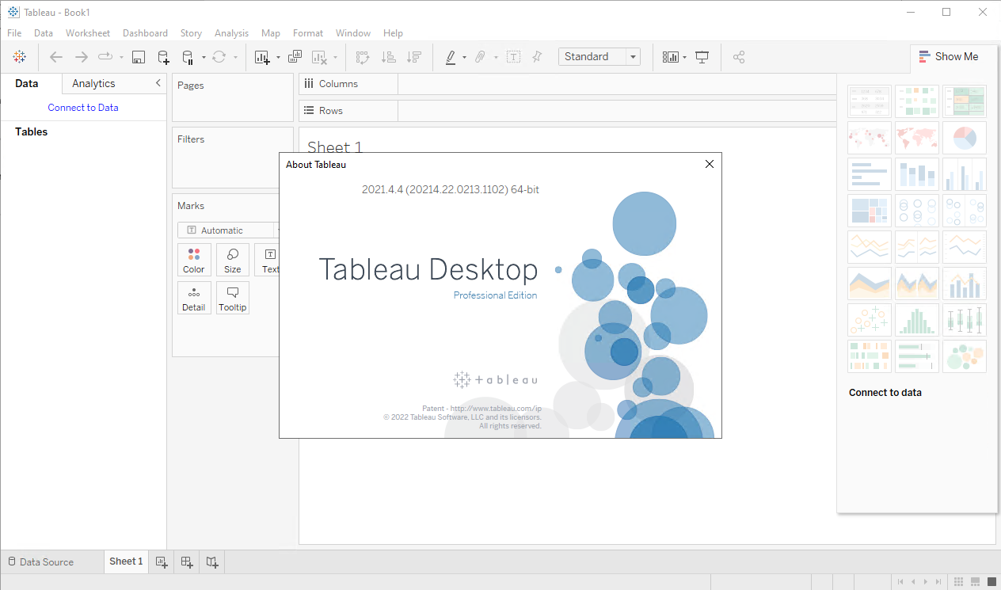1001x590 pixels.
Task: Click the Group Members paperclip icon
Action: pyautogui.click(x=480, y=57)
